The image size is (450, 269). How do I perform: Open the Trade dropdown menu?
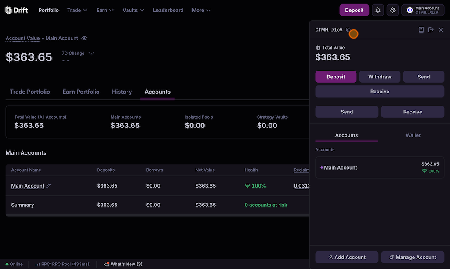click(x=77, y=10)
